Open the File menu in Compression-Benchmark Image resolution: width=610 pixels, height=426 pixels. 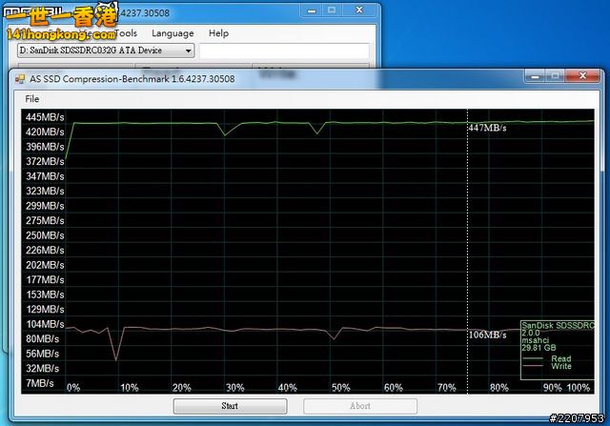click(32, 99)
